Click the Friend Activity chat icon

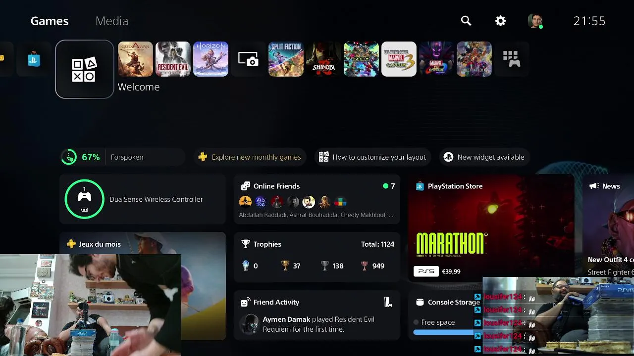click(x=245, y=302)
